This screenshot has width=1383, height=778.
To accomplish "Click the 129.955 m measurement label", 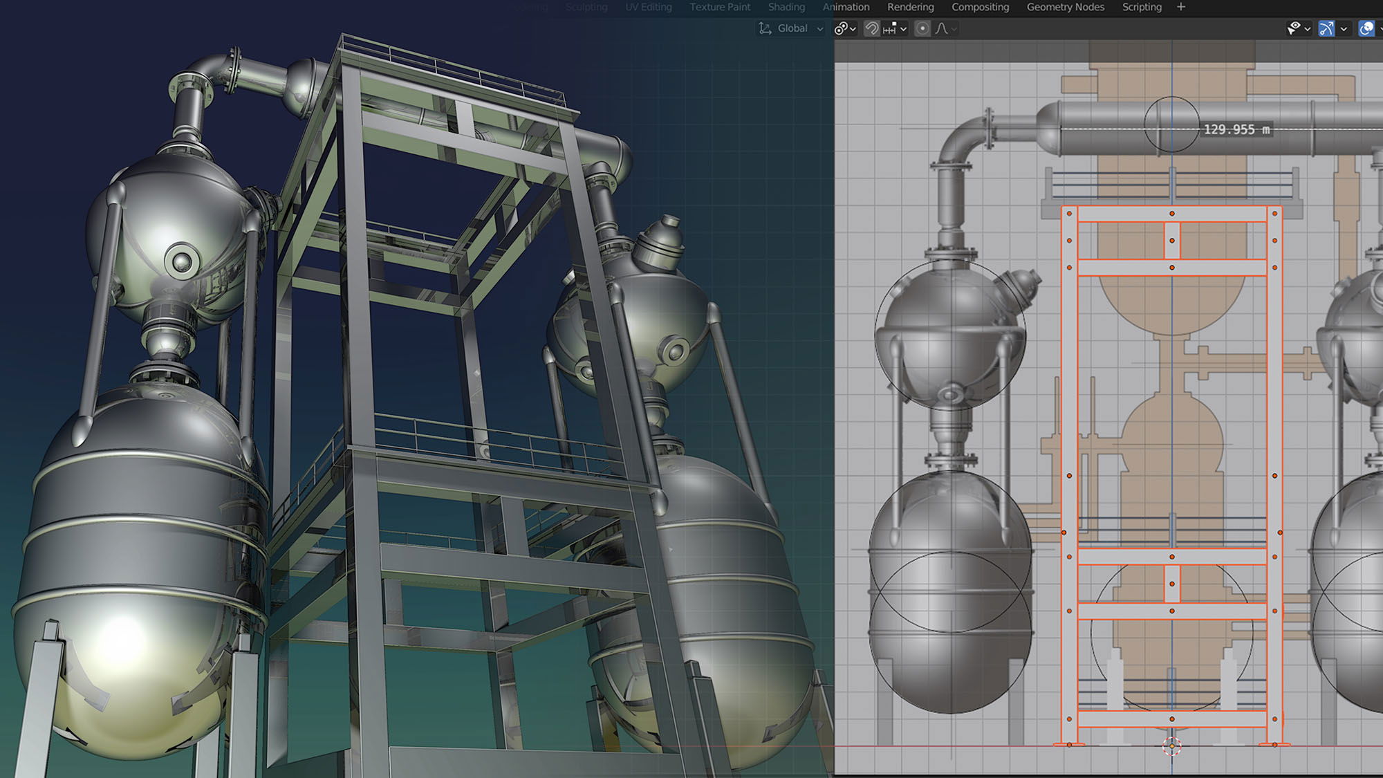I will (x=1236, y=129).
